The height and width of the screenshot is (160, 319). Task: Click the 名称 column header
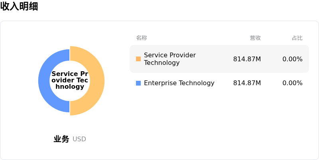(x=142, y=38)
